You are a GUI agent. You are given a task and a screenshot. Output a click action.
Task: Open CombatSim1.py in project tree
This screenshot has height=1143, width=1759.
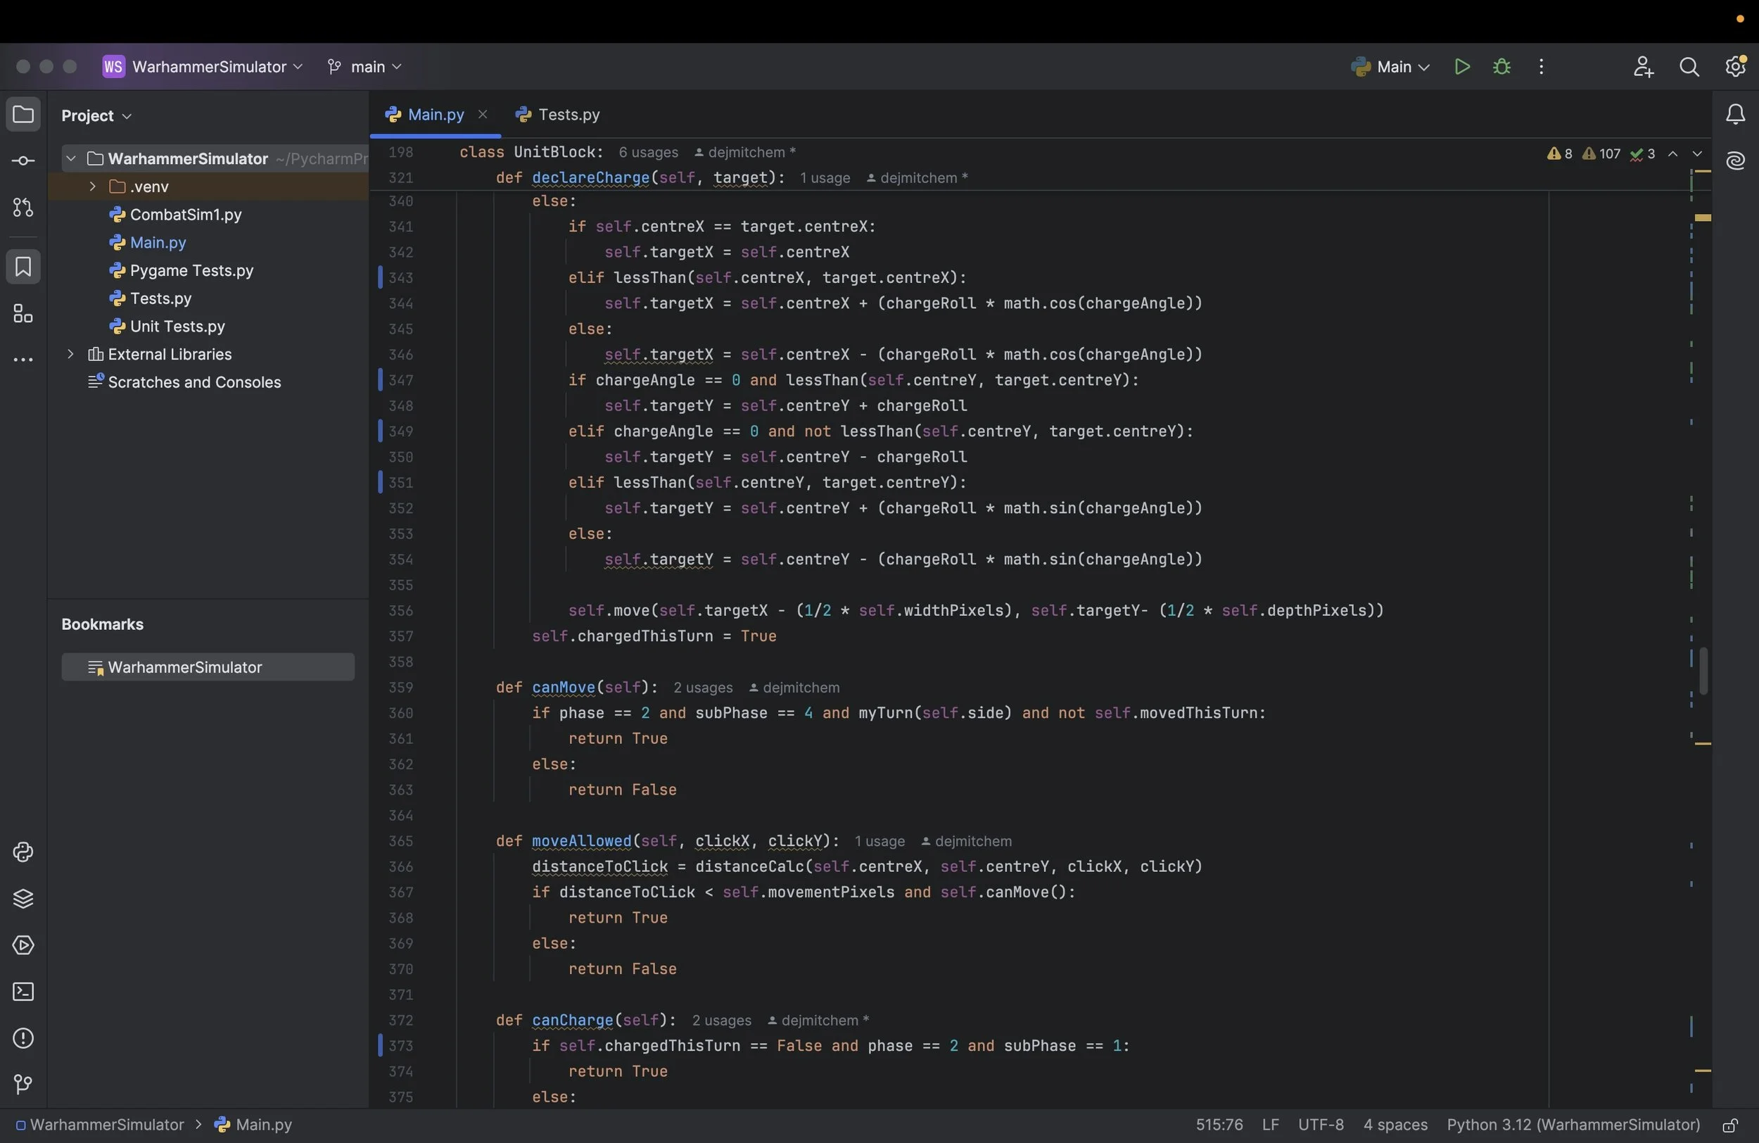click(x=185, y=215)
